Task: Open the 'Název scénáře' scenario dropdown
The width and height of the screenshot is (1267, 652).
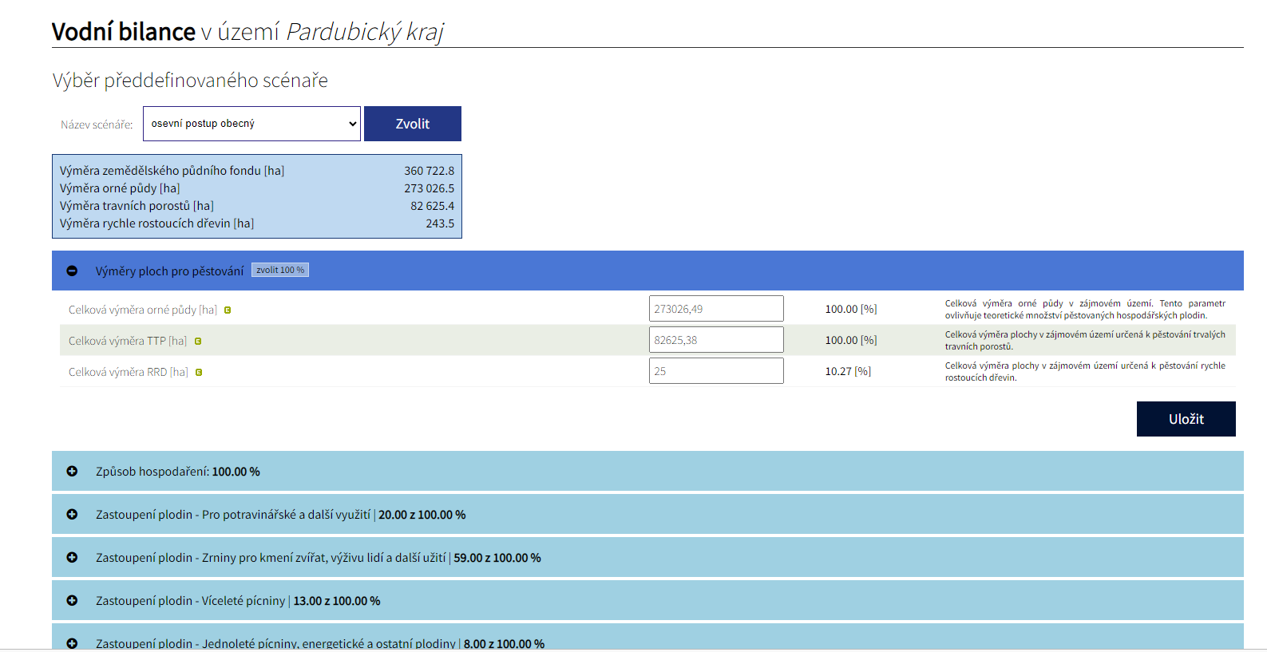Action: 251,124
